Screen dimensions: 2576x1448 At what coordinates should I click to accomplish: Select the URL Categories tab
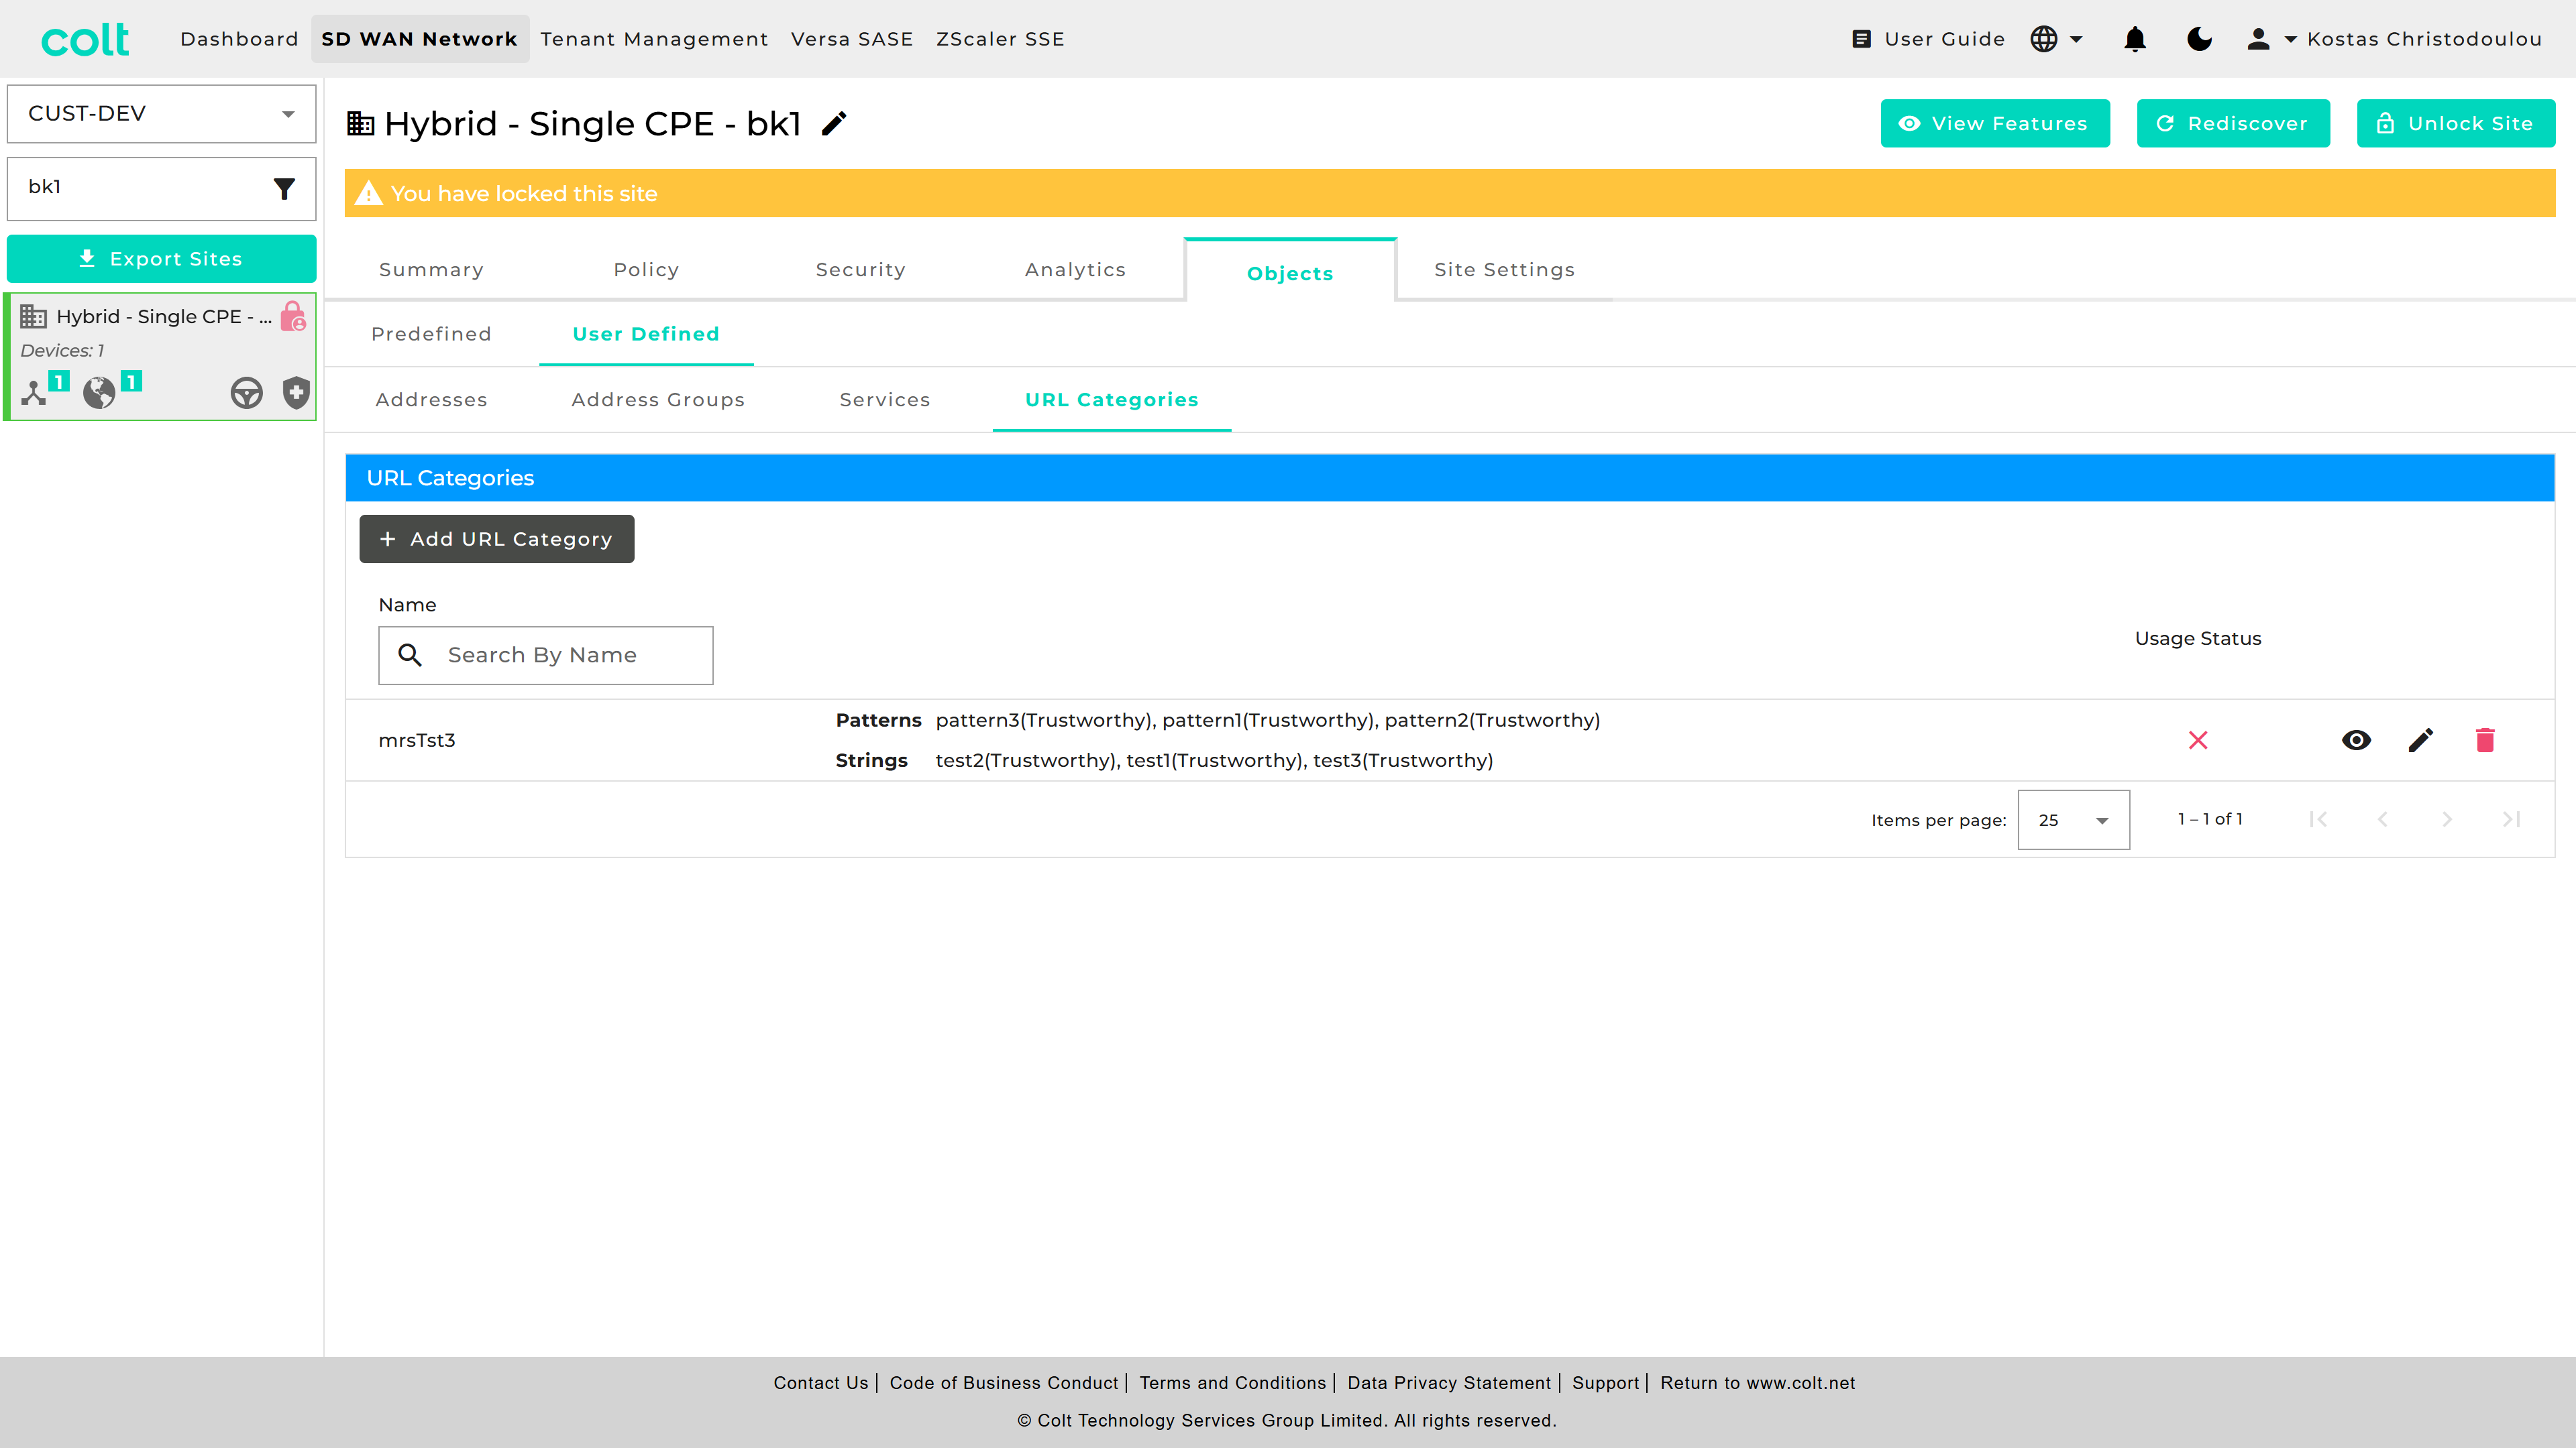(1112, 400)
